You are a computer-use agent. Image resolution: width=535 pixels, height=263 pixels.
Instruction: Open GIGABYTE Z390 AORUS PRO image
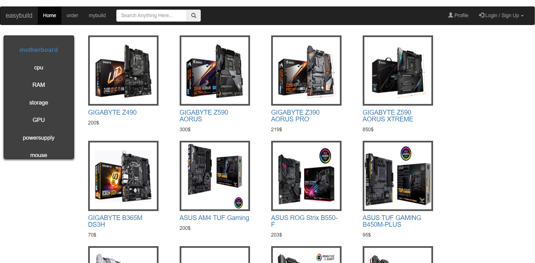coord(306,71)
